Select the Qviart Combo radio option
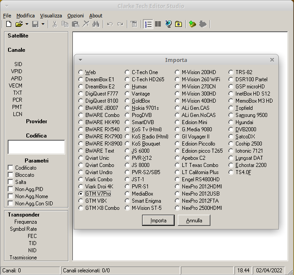The image size is (294, 275). tap(81, 165)
